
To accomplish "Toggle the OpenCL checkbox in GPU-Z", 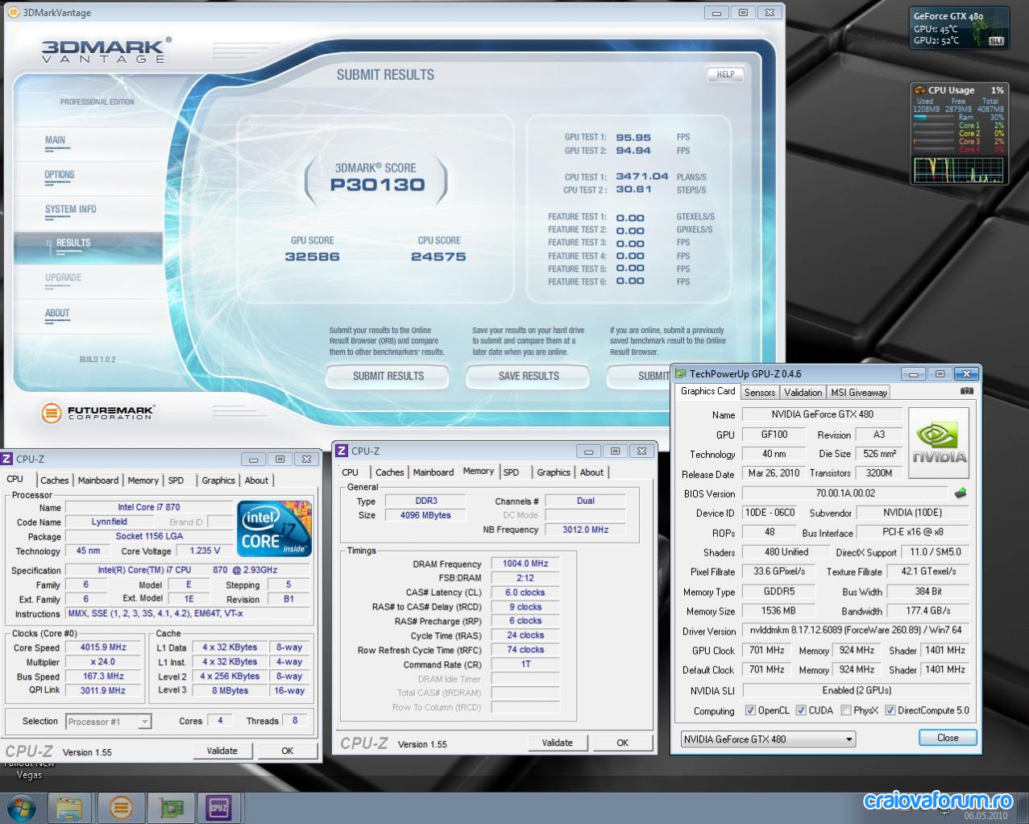I will (750, 710).
